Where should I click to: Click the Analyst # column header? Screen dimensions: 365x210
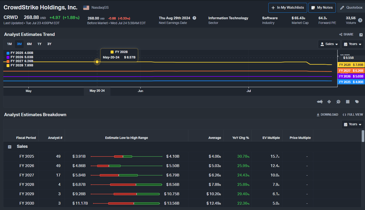(55, 138)
